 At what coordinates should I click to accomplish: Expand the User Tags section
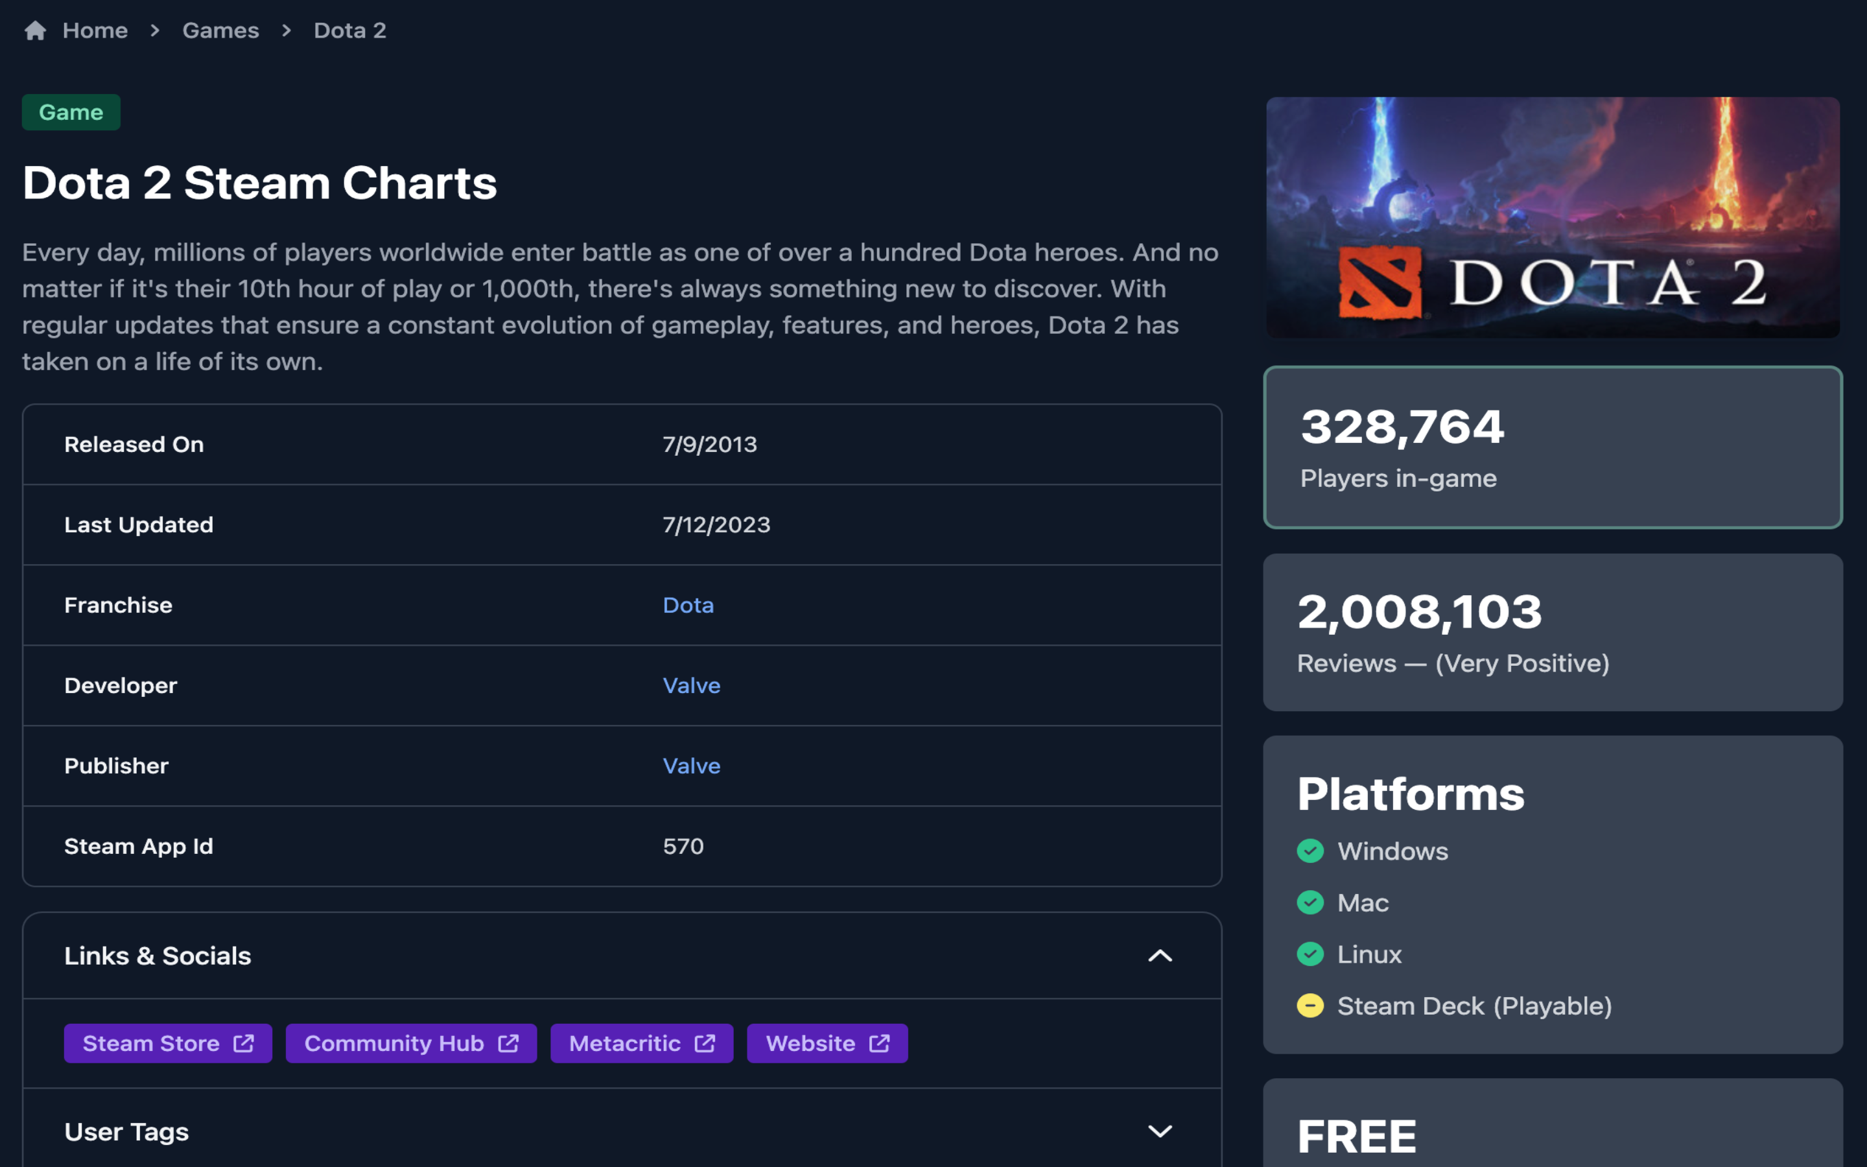(1157, 1129)
